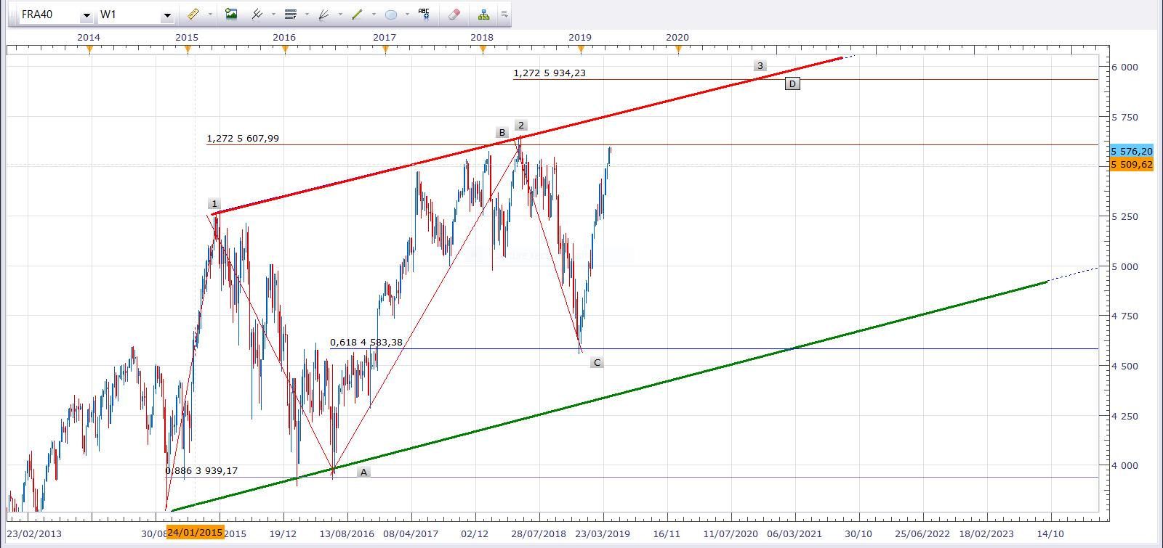Click the 5 750 price axis label
Screen dimensions: 1163x548
pos(1124,118)
